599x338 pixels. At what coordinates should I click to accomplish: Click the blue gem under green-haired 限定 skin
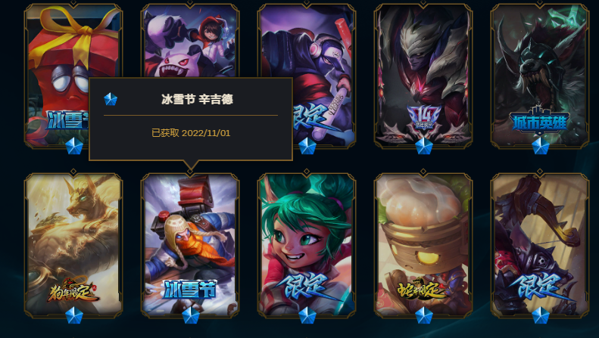click(x=307, y=315)
